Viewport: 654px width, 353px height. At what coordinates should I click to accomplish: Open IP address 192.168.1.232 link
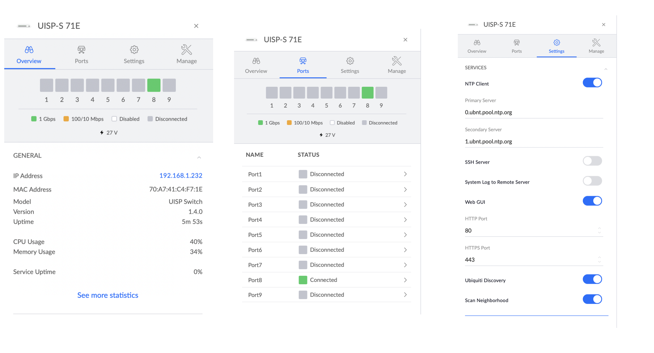point(181,175)
